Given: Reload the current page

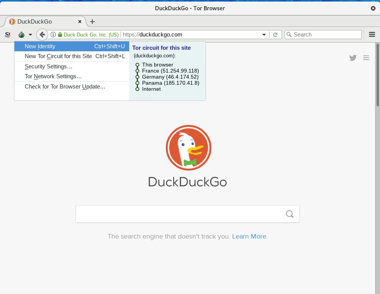Looking at the screenshot, I should point(275,35).
